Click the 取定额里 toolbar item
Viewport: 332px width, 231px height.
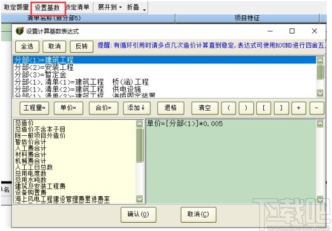(16, 7)
